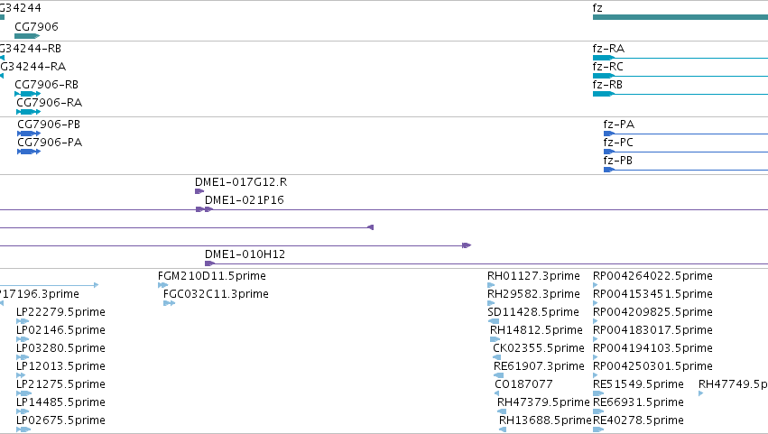The width and height of the screenshot is (768, 434).
Task: Click the SD11428.5prime EST
Action: coord(494,321)
